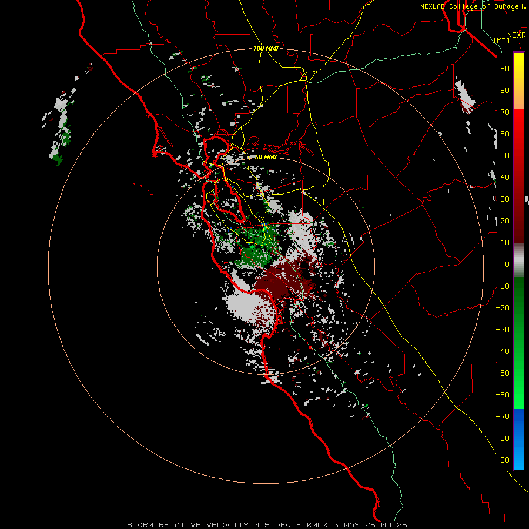Screen dimensions: 529x529
Task: Click the "-70" scale value
Action: coord(503,417)
